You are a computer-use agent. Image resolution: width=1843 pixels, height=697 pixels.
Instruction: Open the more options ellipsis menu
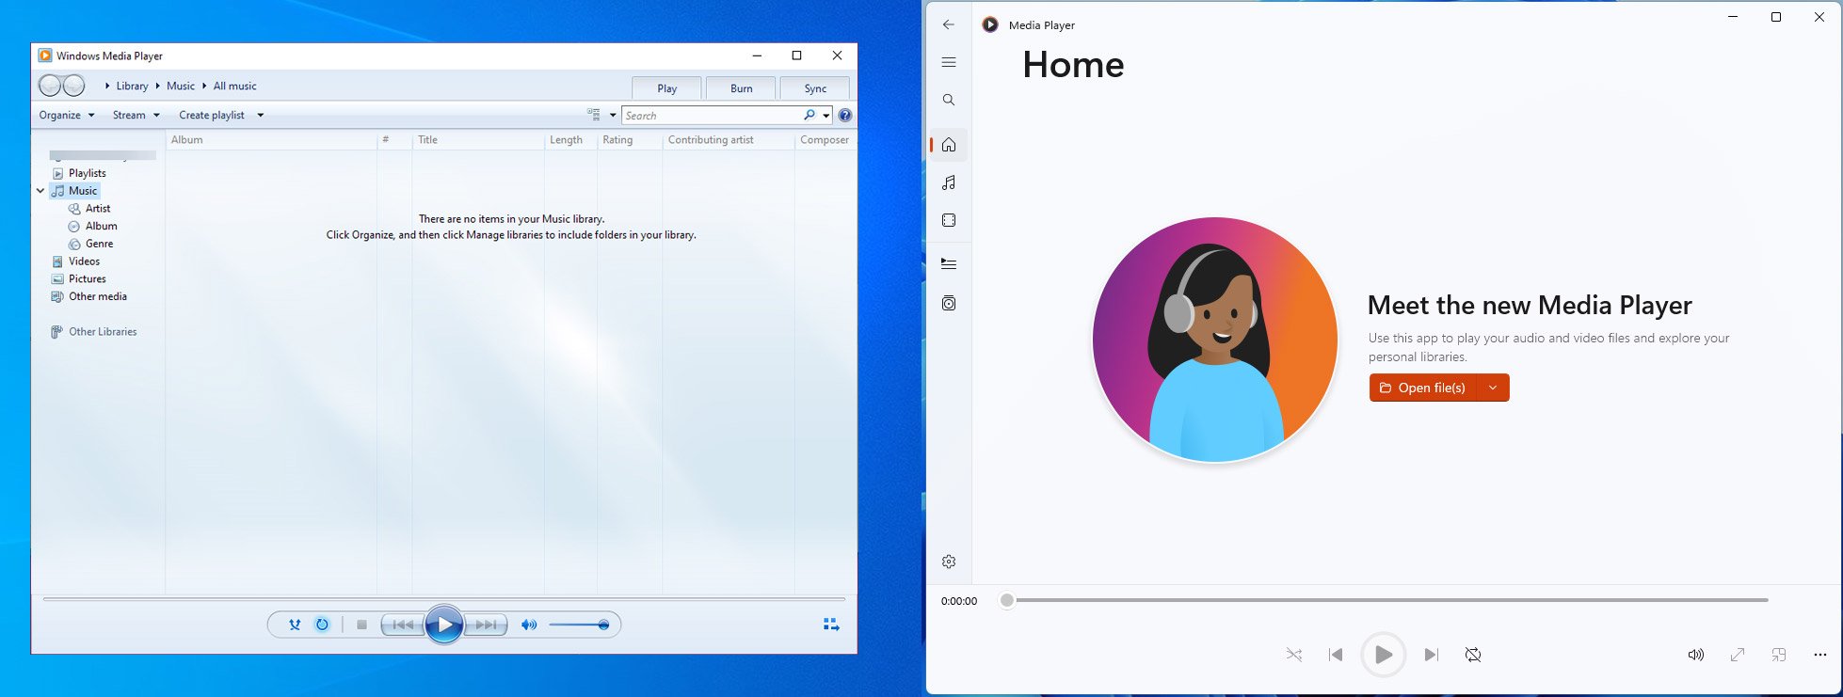click(x=1819, y=655)
